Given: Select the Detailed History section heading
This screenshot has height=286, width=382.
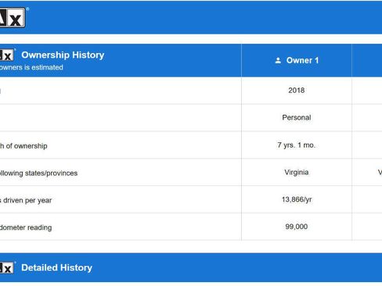Looking at the screenshot, I should tap(56, 268).
